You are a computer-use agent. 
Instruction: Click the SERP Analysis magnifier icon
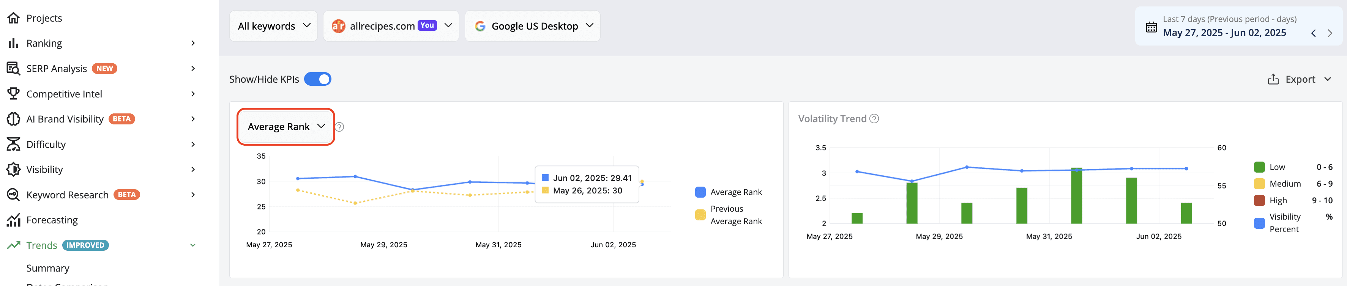pyautogui.click(x=13, y=69)
